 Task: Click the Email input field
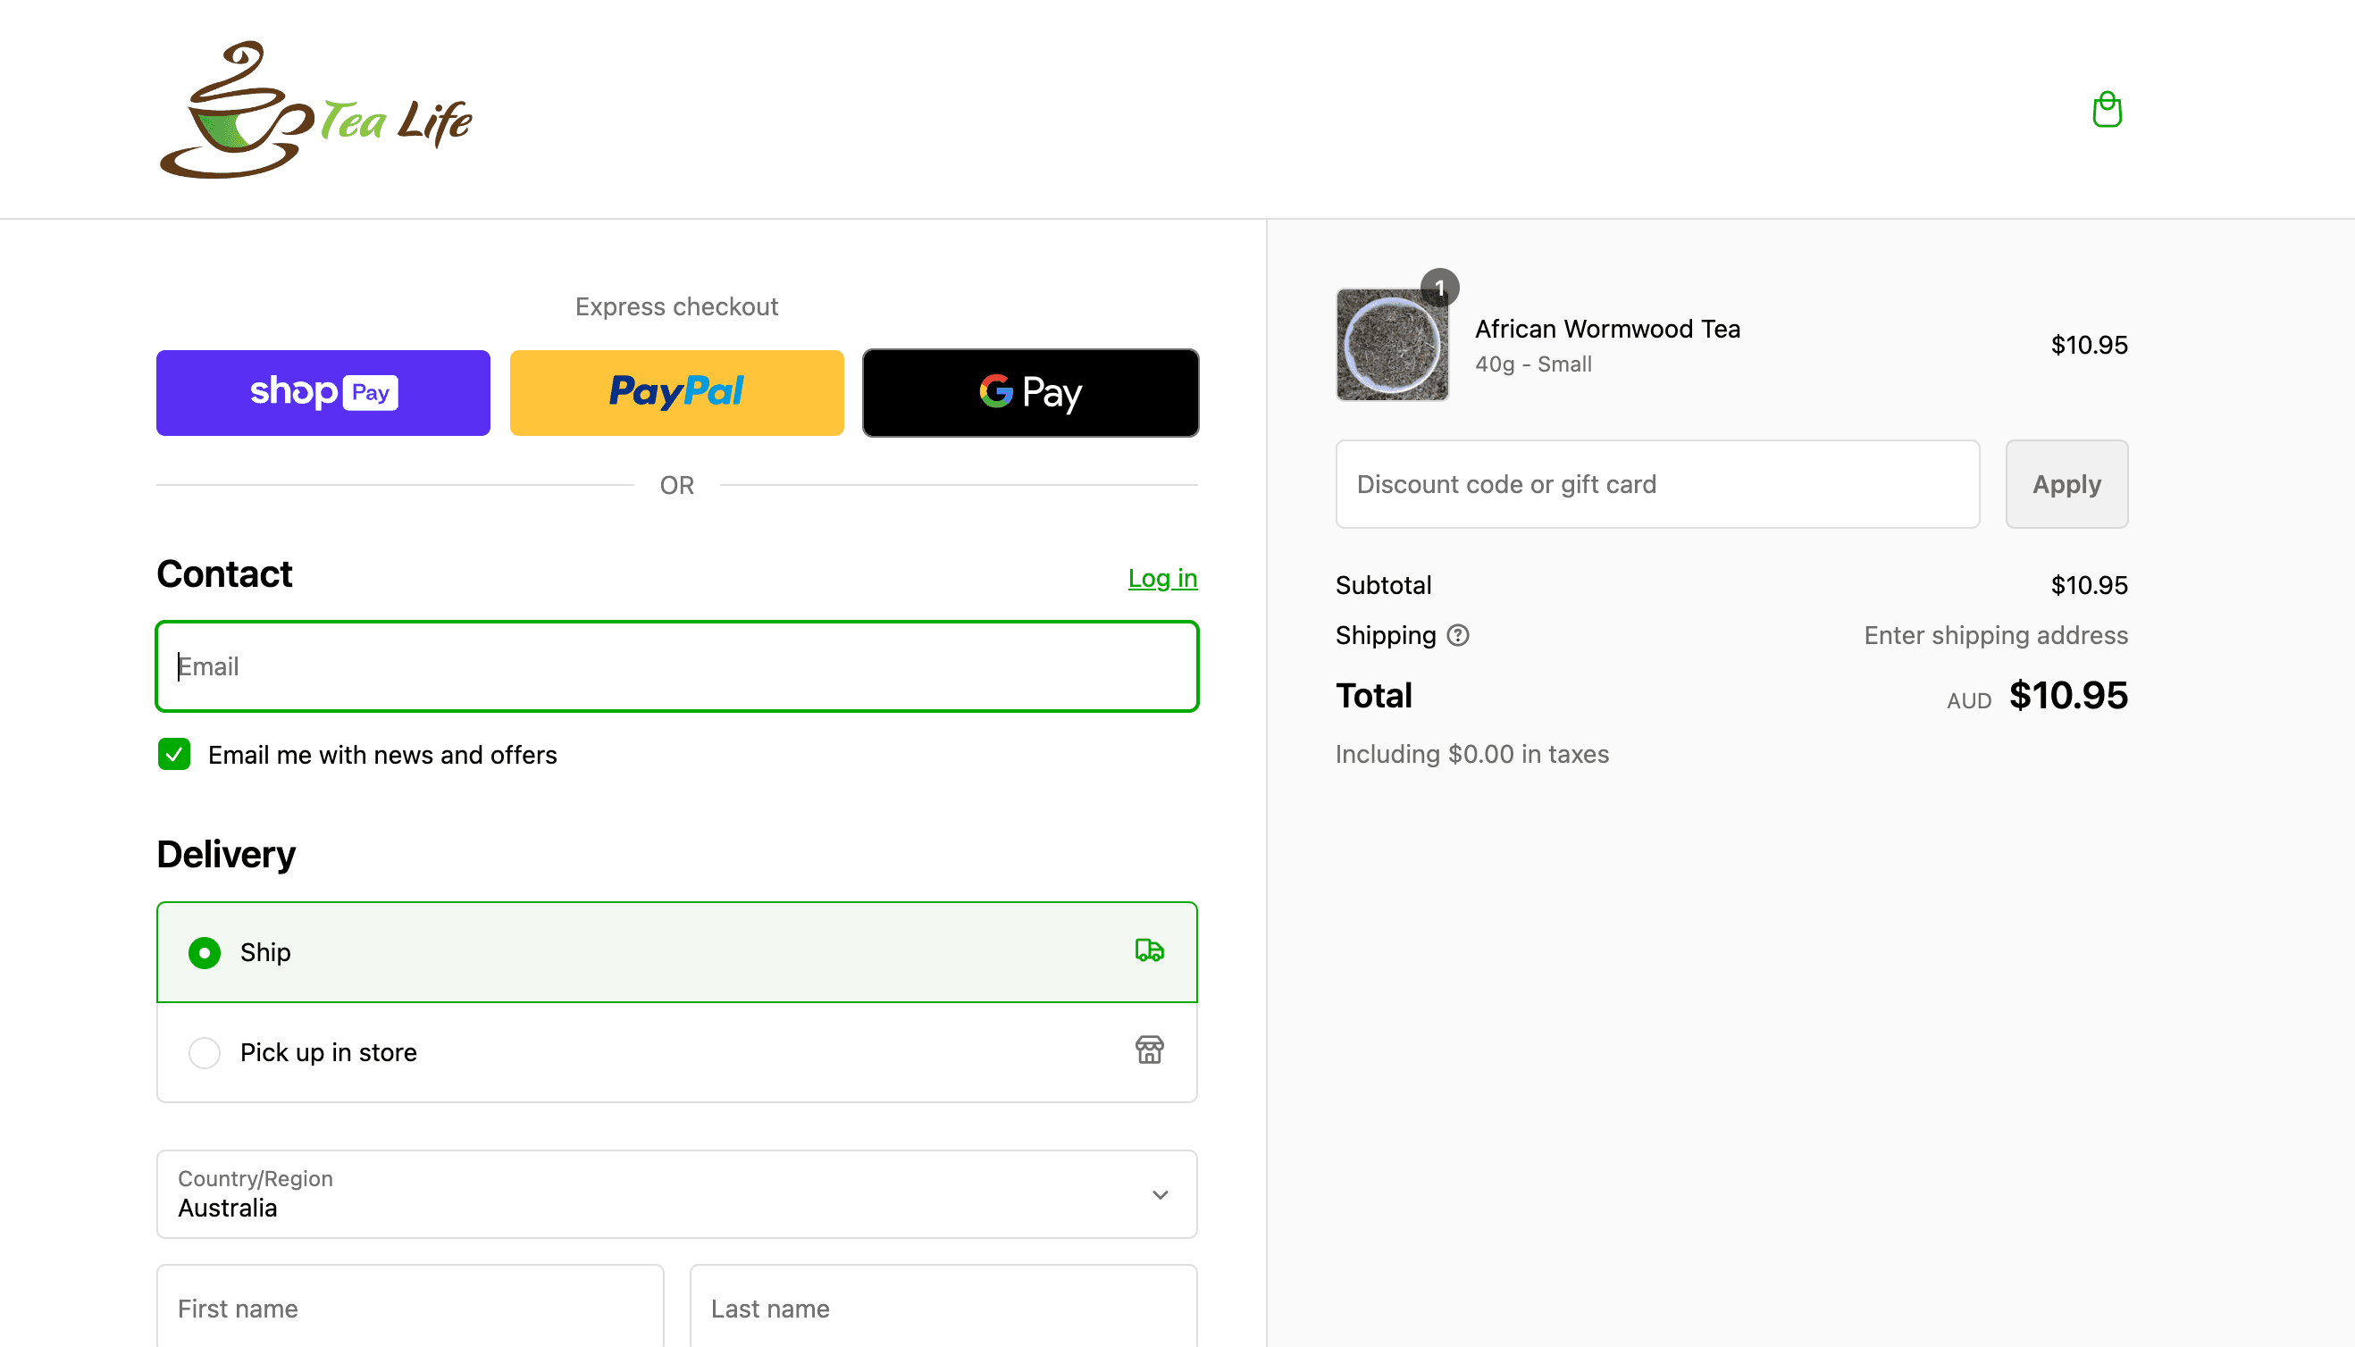click(676, 666)
